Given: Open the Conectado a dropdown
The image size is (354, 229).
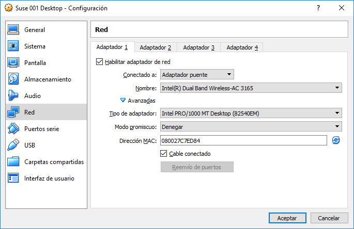Looking at the screenshot, I should (197, 75).
